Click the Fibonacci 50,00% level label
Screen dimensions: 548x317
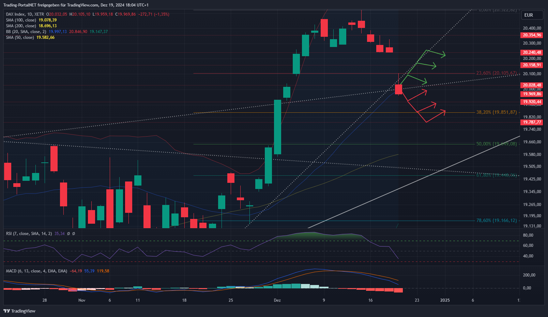click(x=497, y=144)
